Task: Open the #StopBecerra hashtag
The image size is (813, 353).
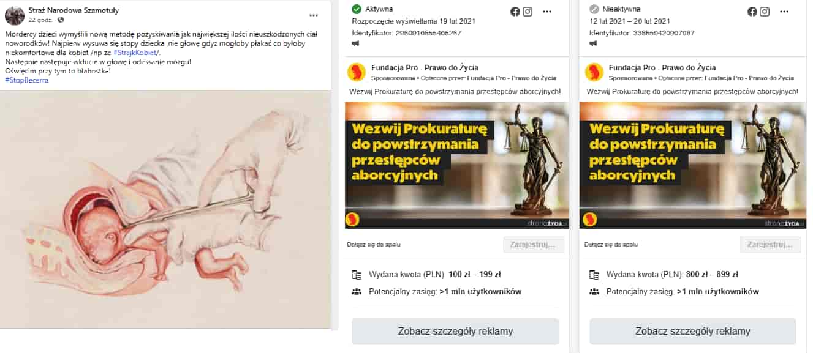Action: coord(26,80)
